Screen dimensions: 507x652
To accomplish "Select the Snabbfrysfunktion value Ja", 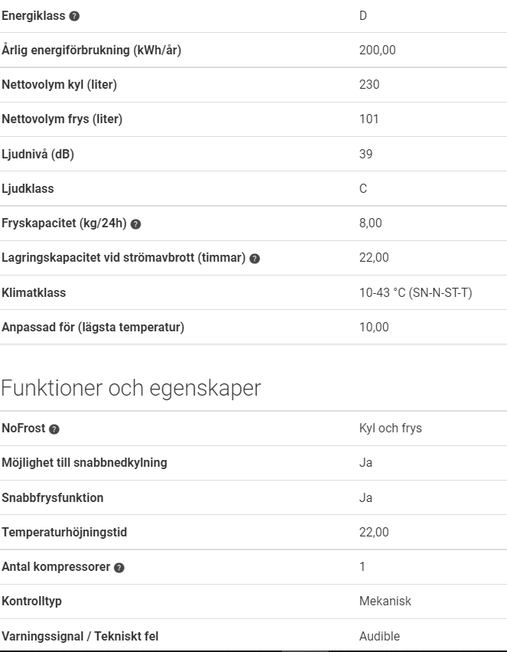I will (x=366, y=497).
